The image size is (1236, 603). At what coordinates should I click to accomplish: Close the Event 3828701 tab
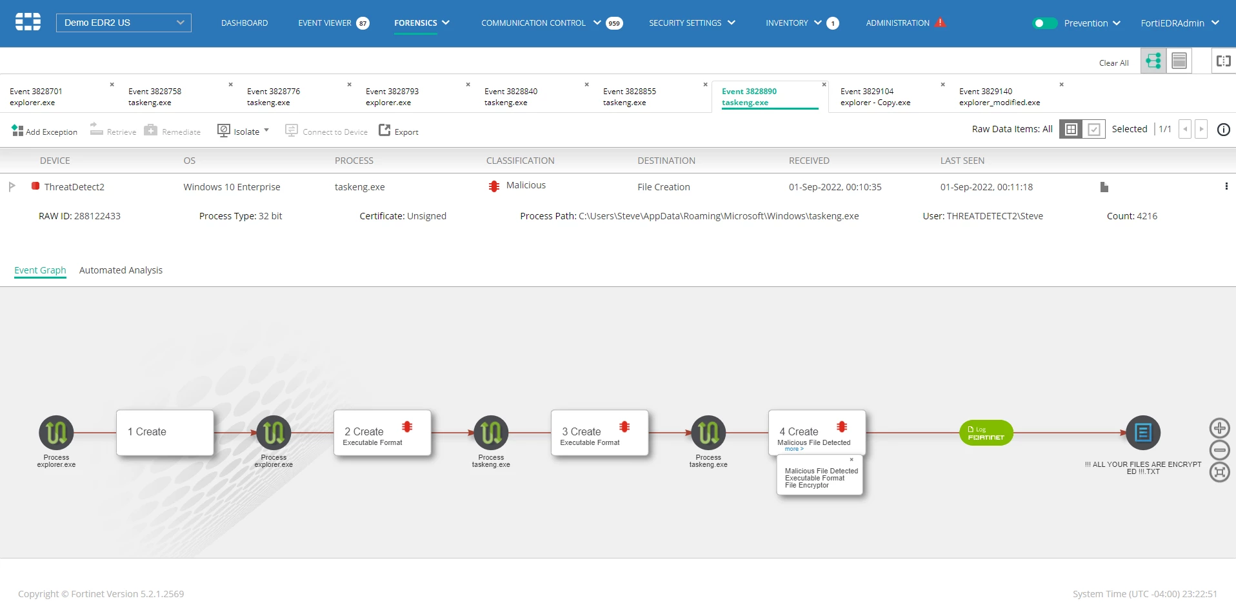click(112, 84)
